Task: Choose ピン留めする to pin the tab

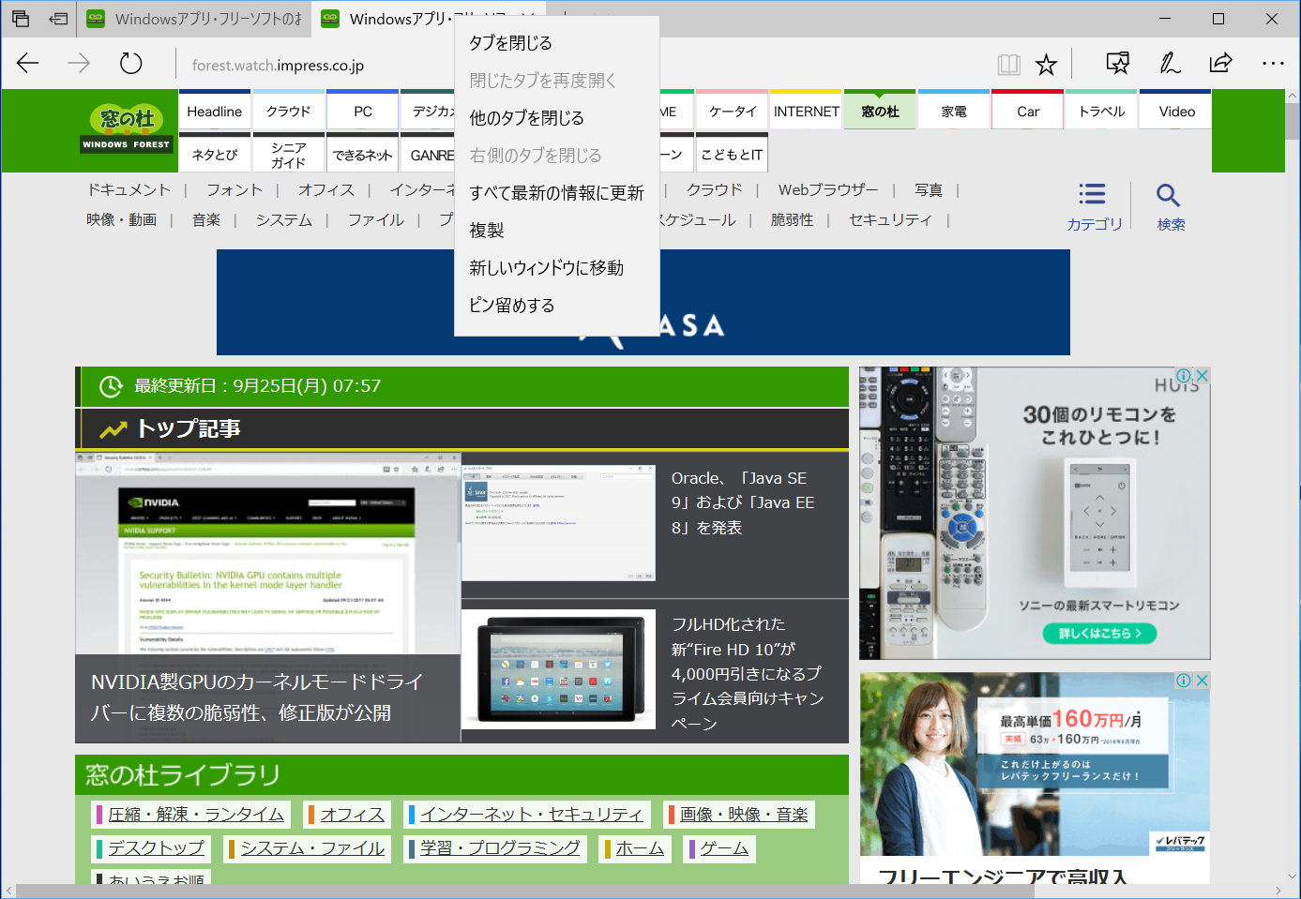Action: click(511, 305)
